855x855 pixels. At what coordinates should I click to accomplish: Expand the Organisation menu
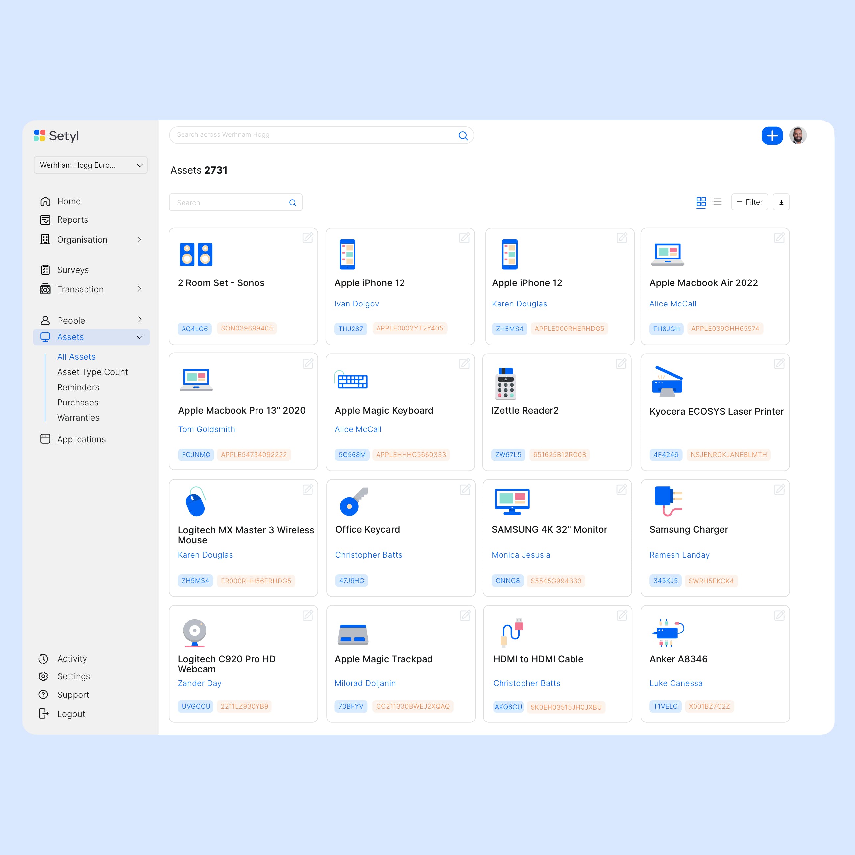[139, 239]
